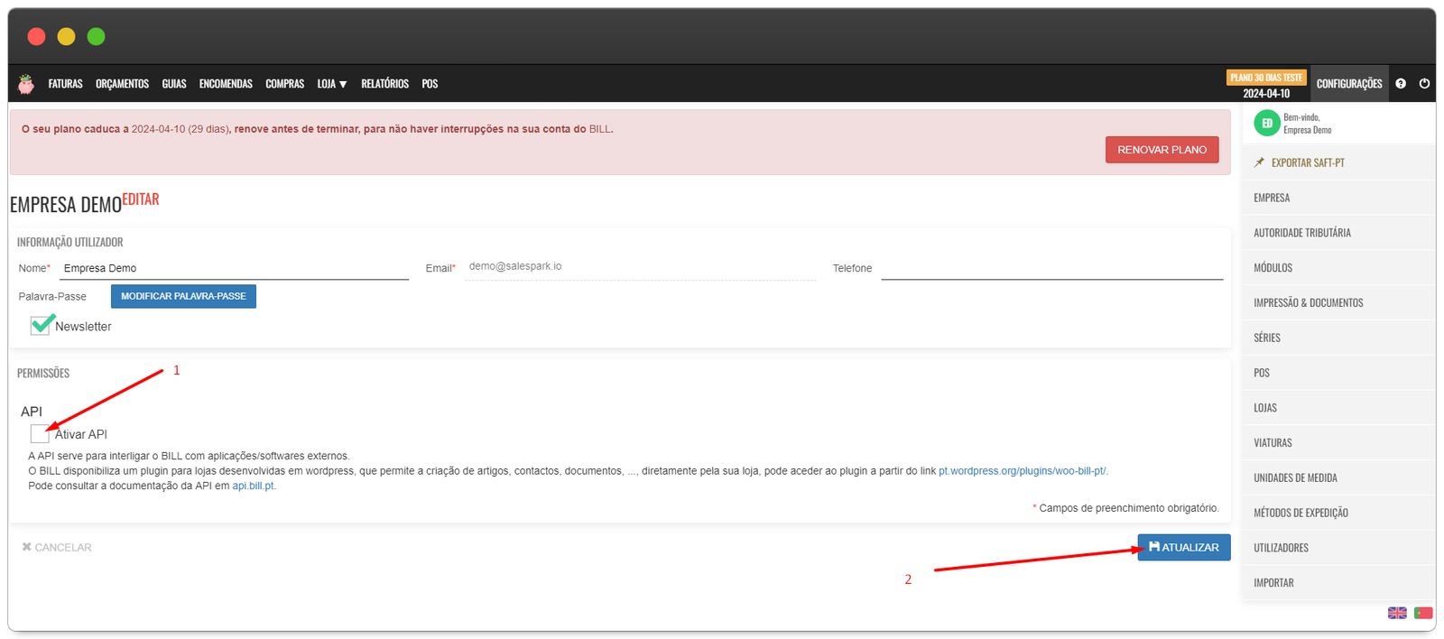Screen dimensions: 1444x639
Task: Open Configurações in the top bar
Action: click(x=1348, y=84)
